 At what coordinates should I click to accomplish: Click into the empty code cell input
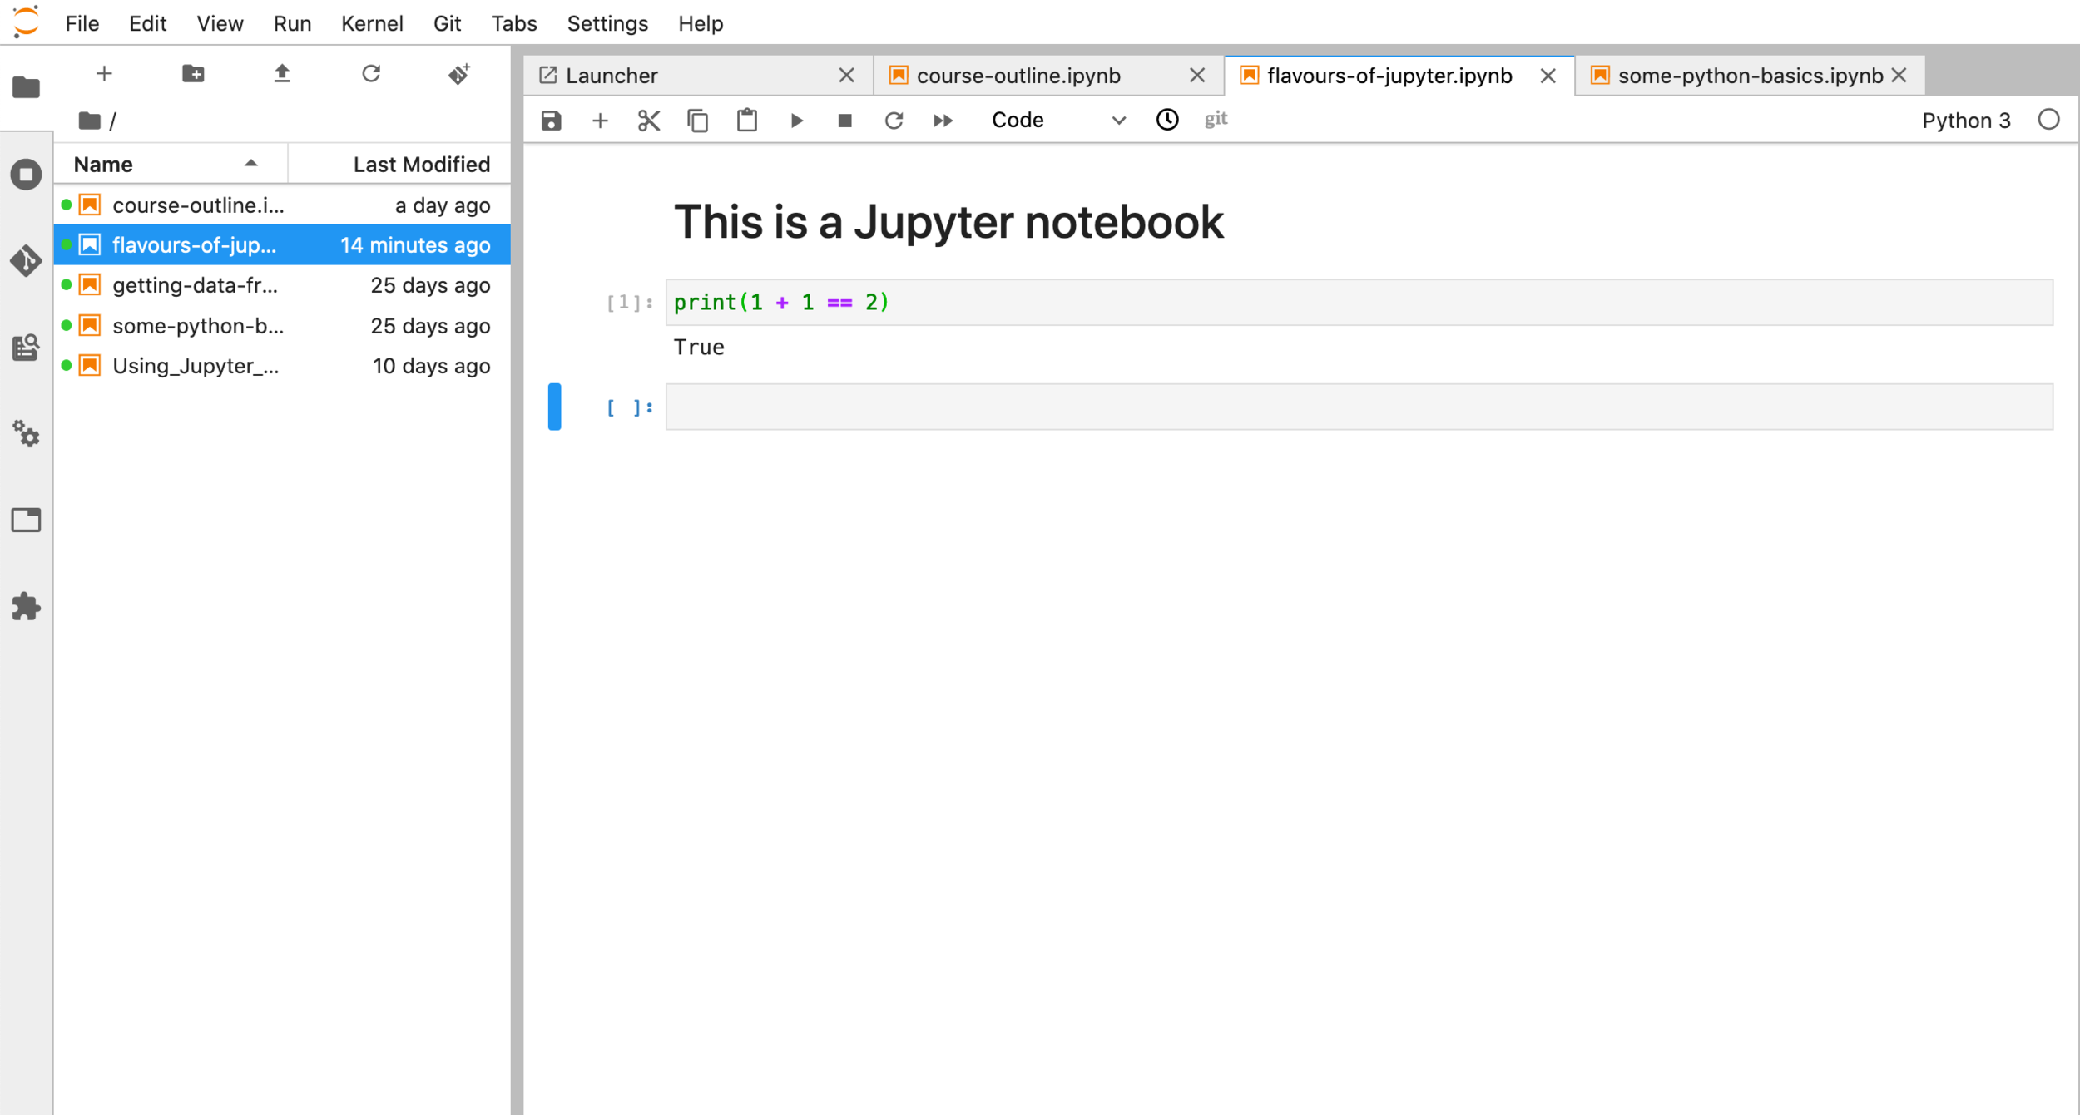1358,407
